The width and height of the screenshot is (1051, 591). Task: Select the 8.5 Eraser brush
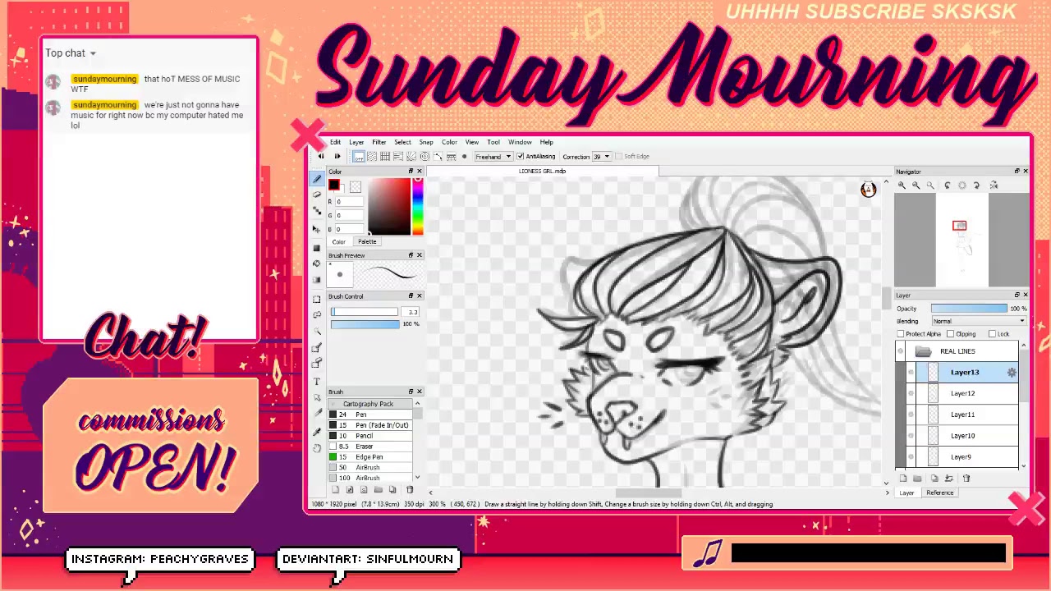(369, 447)
